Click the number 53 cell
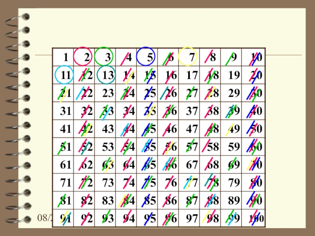Screen dimensions: 315x236 105,146
